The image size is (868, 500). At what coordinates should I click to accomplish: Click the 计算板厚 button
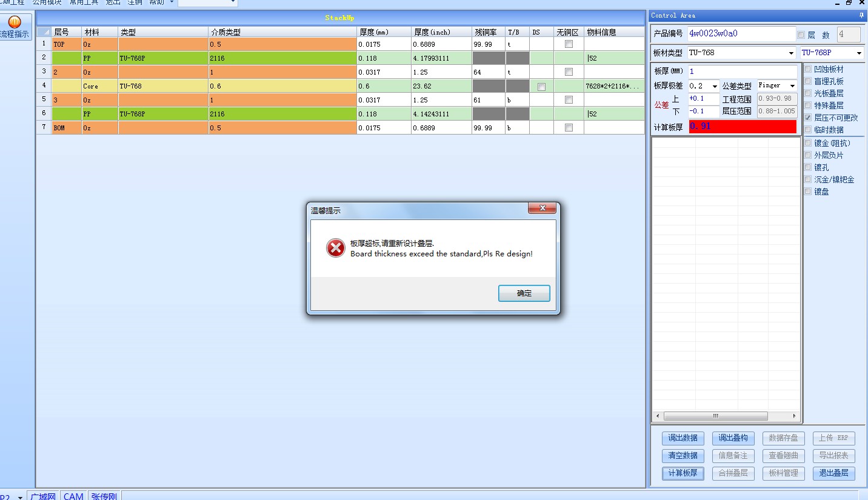pos(683,473)
